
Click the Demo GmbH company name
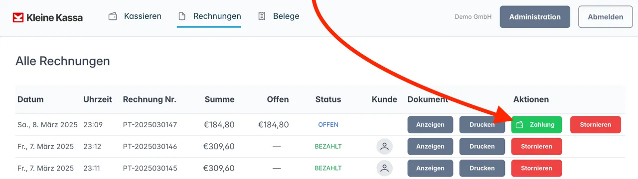coord(473,17)
